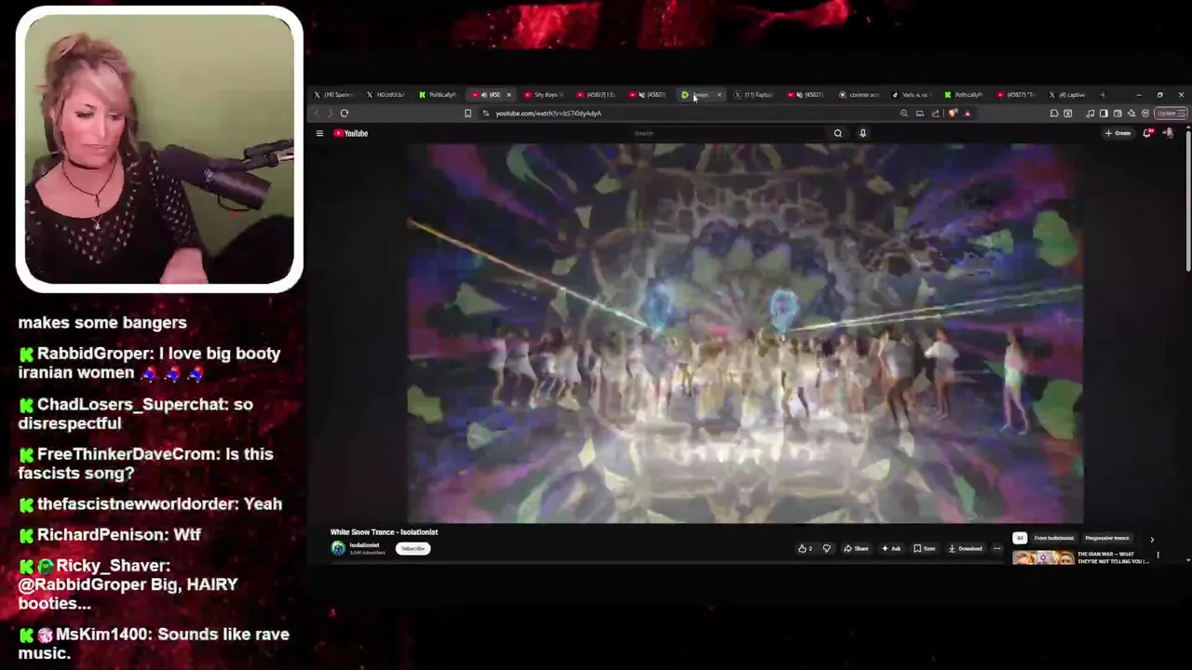
Task: Toggle the browser sidebar panel icon
Action: [1104, 114]
